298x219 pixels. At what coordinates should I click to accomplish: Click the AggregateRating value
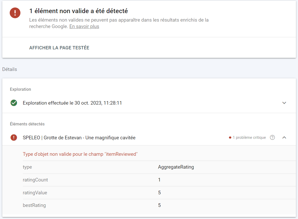[x=176, y=167]
